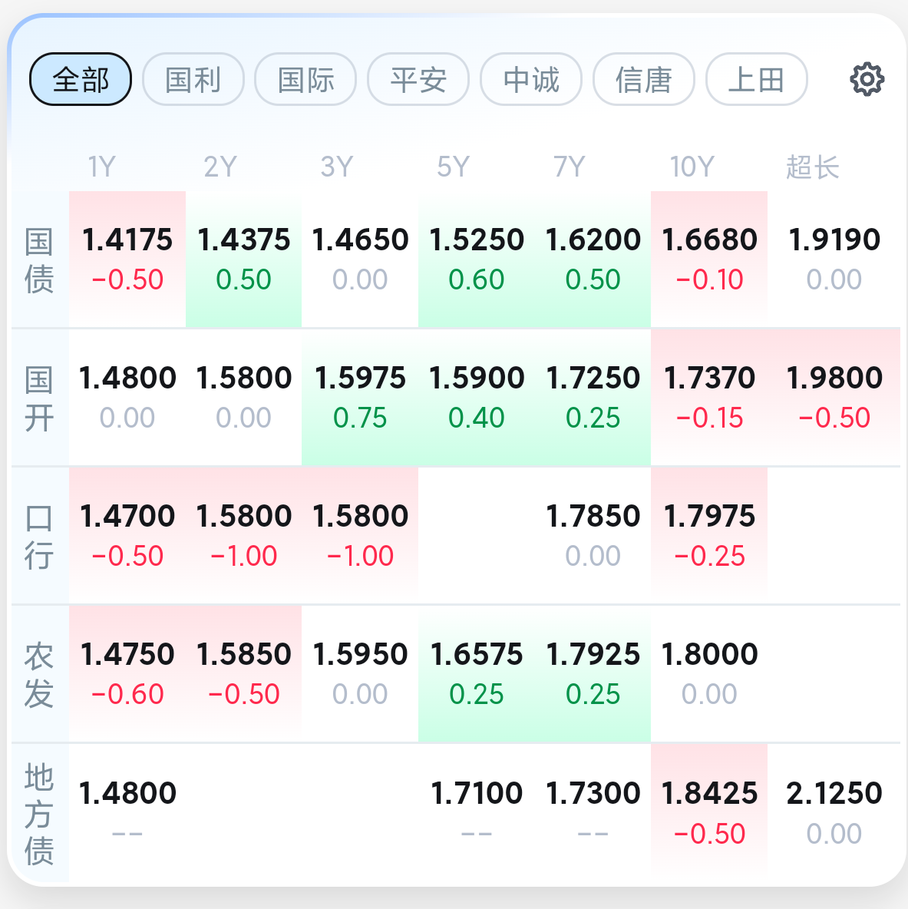Click the 国债 1Y yield cell 1.4175
Screen dimensions: 908x909
(127, 259)
